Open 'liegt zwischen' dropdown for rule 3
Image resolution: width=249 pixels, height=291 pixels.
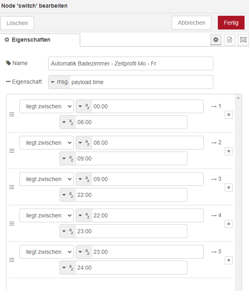[47, 179]
